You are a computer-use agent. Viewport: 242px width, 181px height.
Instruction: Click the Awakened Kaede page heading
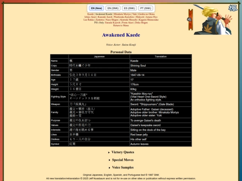[x=121, y=35]
